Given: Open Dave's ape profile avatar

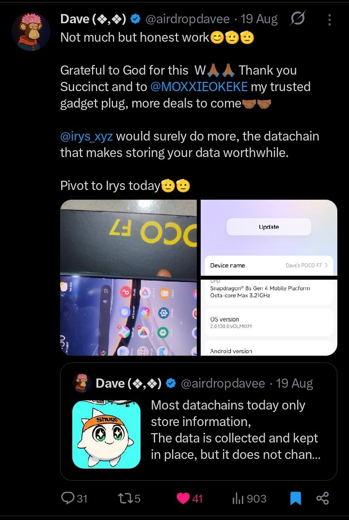Looking at the screenshot, I should (x=31, y=32).
